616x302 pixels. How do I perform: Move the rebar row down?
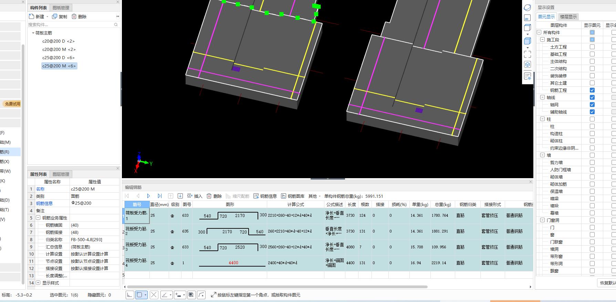(x=180, y=196)
